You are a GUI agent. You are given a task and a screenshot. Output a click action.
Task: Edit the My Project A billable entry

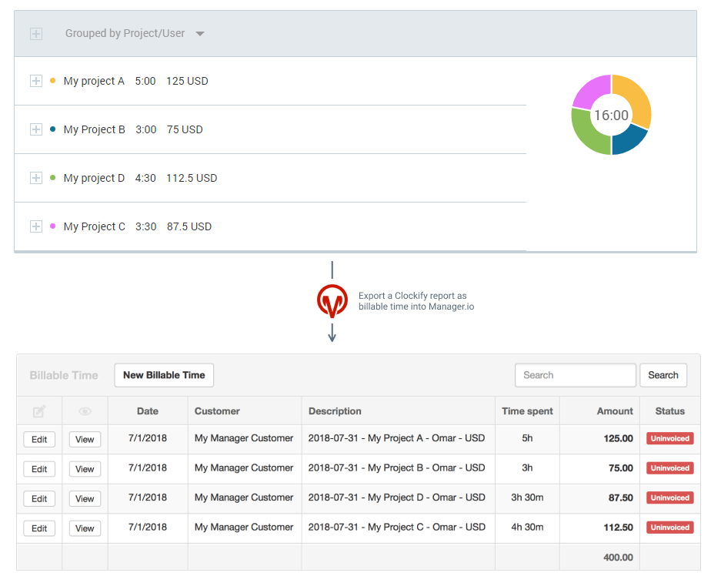pos(39,439)
